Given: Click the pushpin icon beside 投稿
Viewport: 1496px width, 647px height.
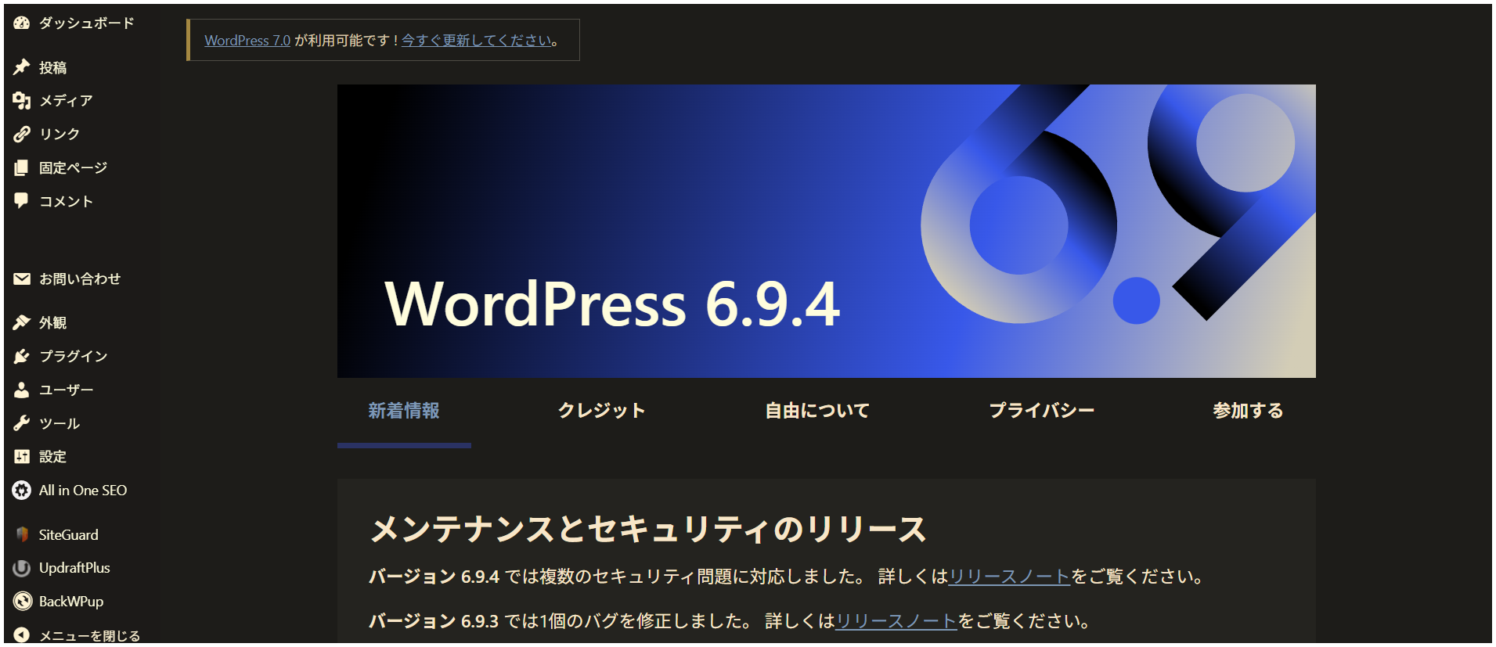Looking at the screenshot, I should coord(22,67).
